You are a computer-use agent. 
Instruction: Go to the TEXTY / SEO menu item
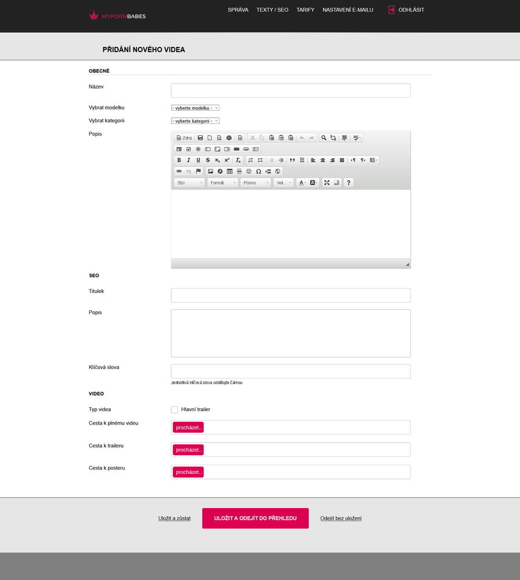click(272, 10)
